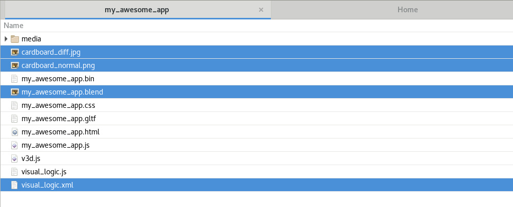Click the cardboard_normal.png image icon

(x=15, y=65)
